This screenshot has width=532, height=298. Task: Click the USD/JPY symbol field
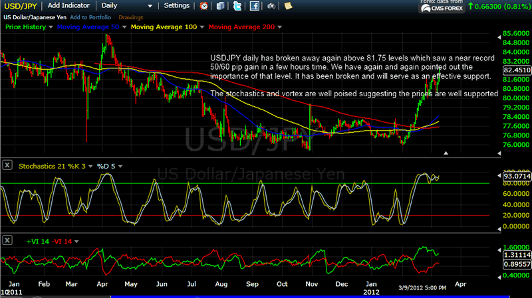pos(21,5)
